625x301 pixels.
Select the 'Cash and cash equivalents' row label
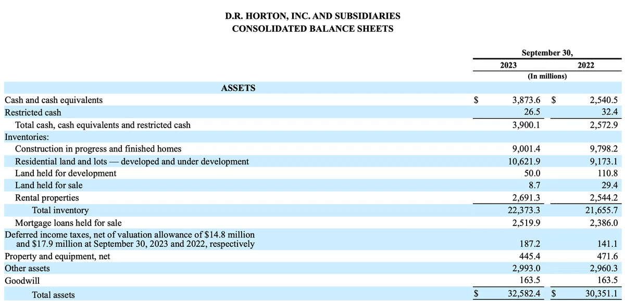point(54,100)
